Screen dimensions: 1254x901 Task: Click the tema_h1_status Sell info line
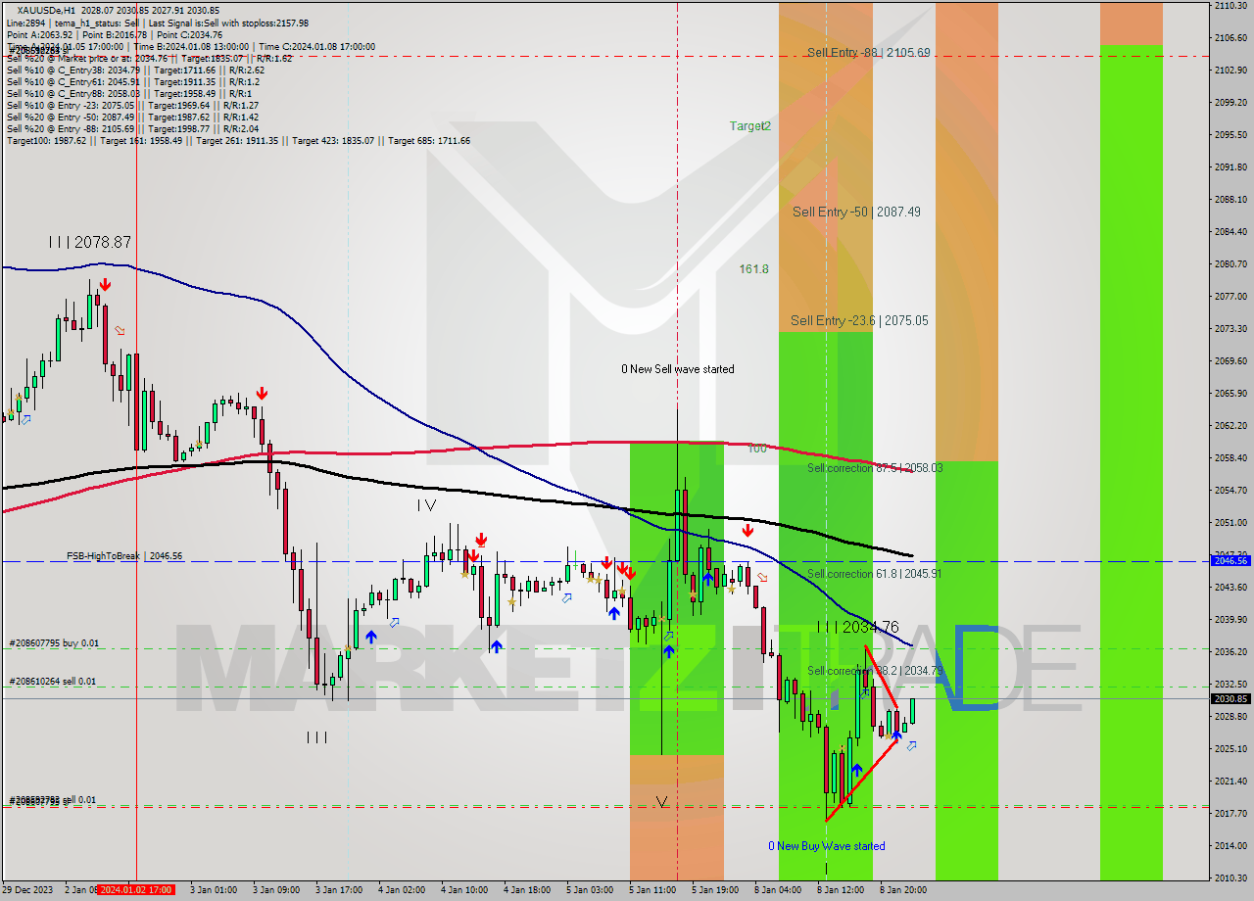(158, 23)
